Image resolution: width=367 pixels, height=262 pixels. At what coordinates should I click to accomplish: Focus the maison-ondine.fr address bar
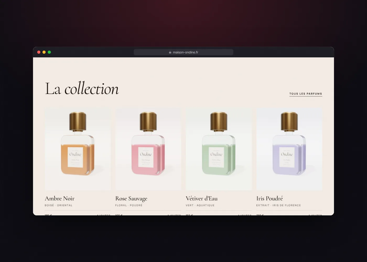coord(183,52)
